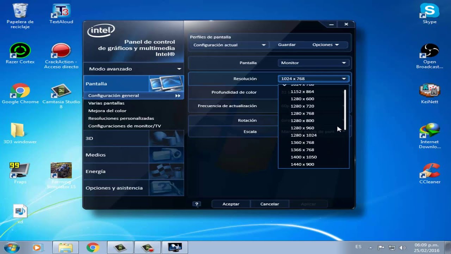Open Configuraciones de monitor/TV item

[x=124, y=126]
